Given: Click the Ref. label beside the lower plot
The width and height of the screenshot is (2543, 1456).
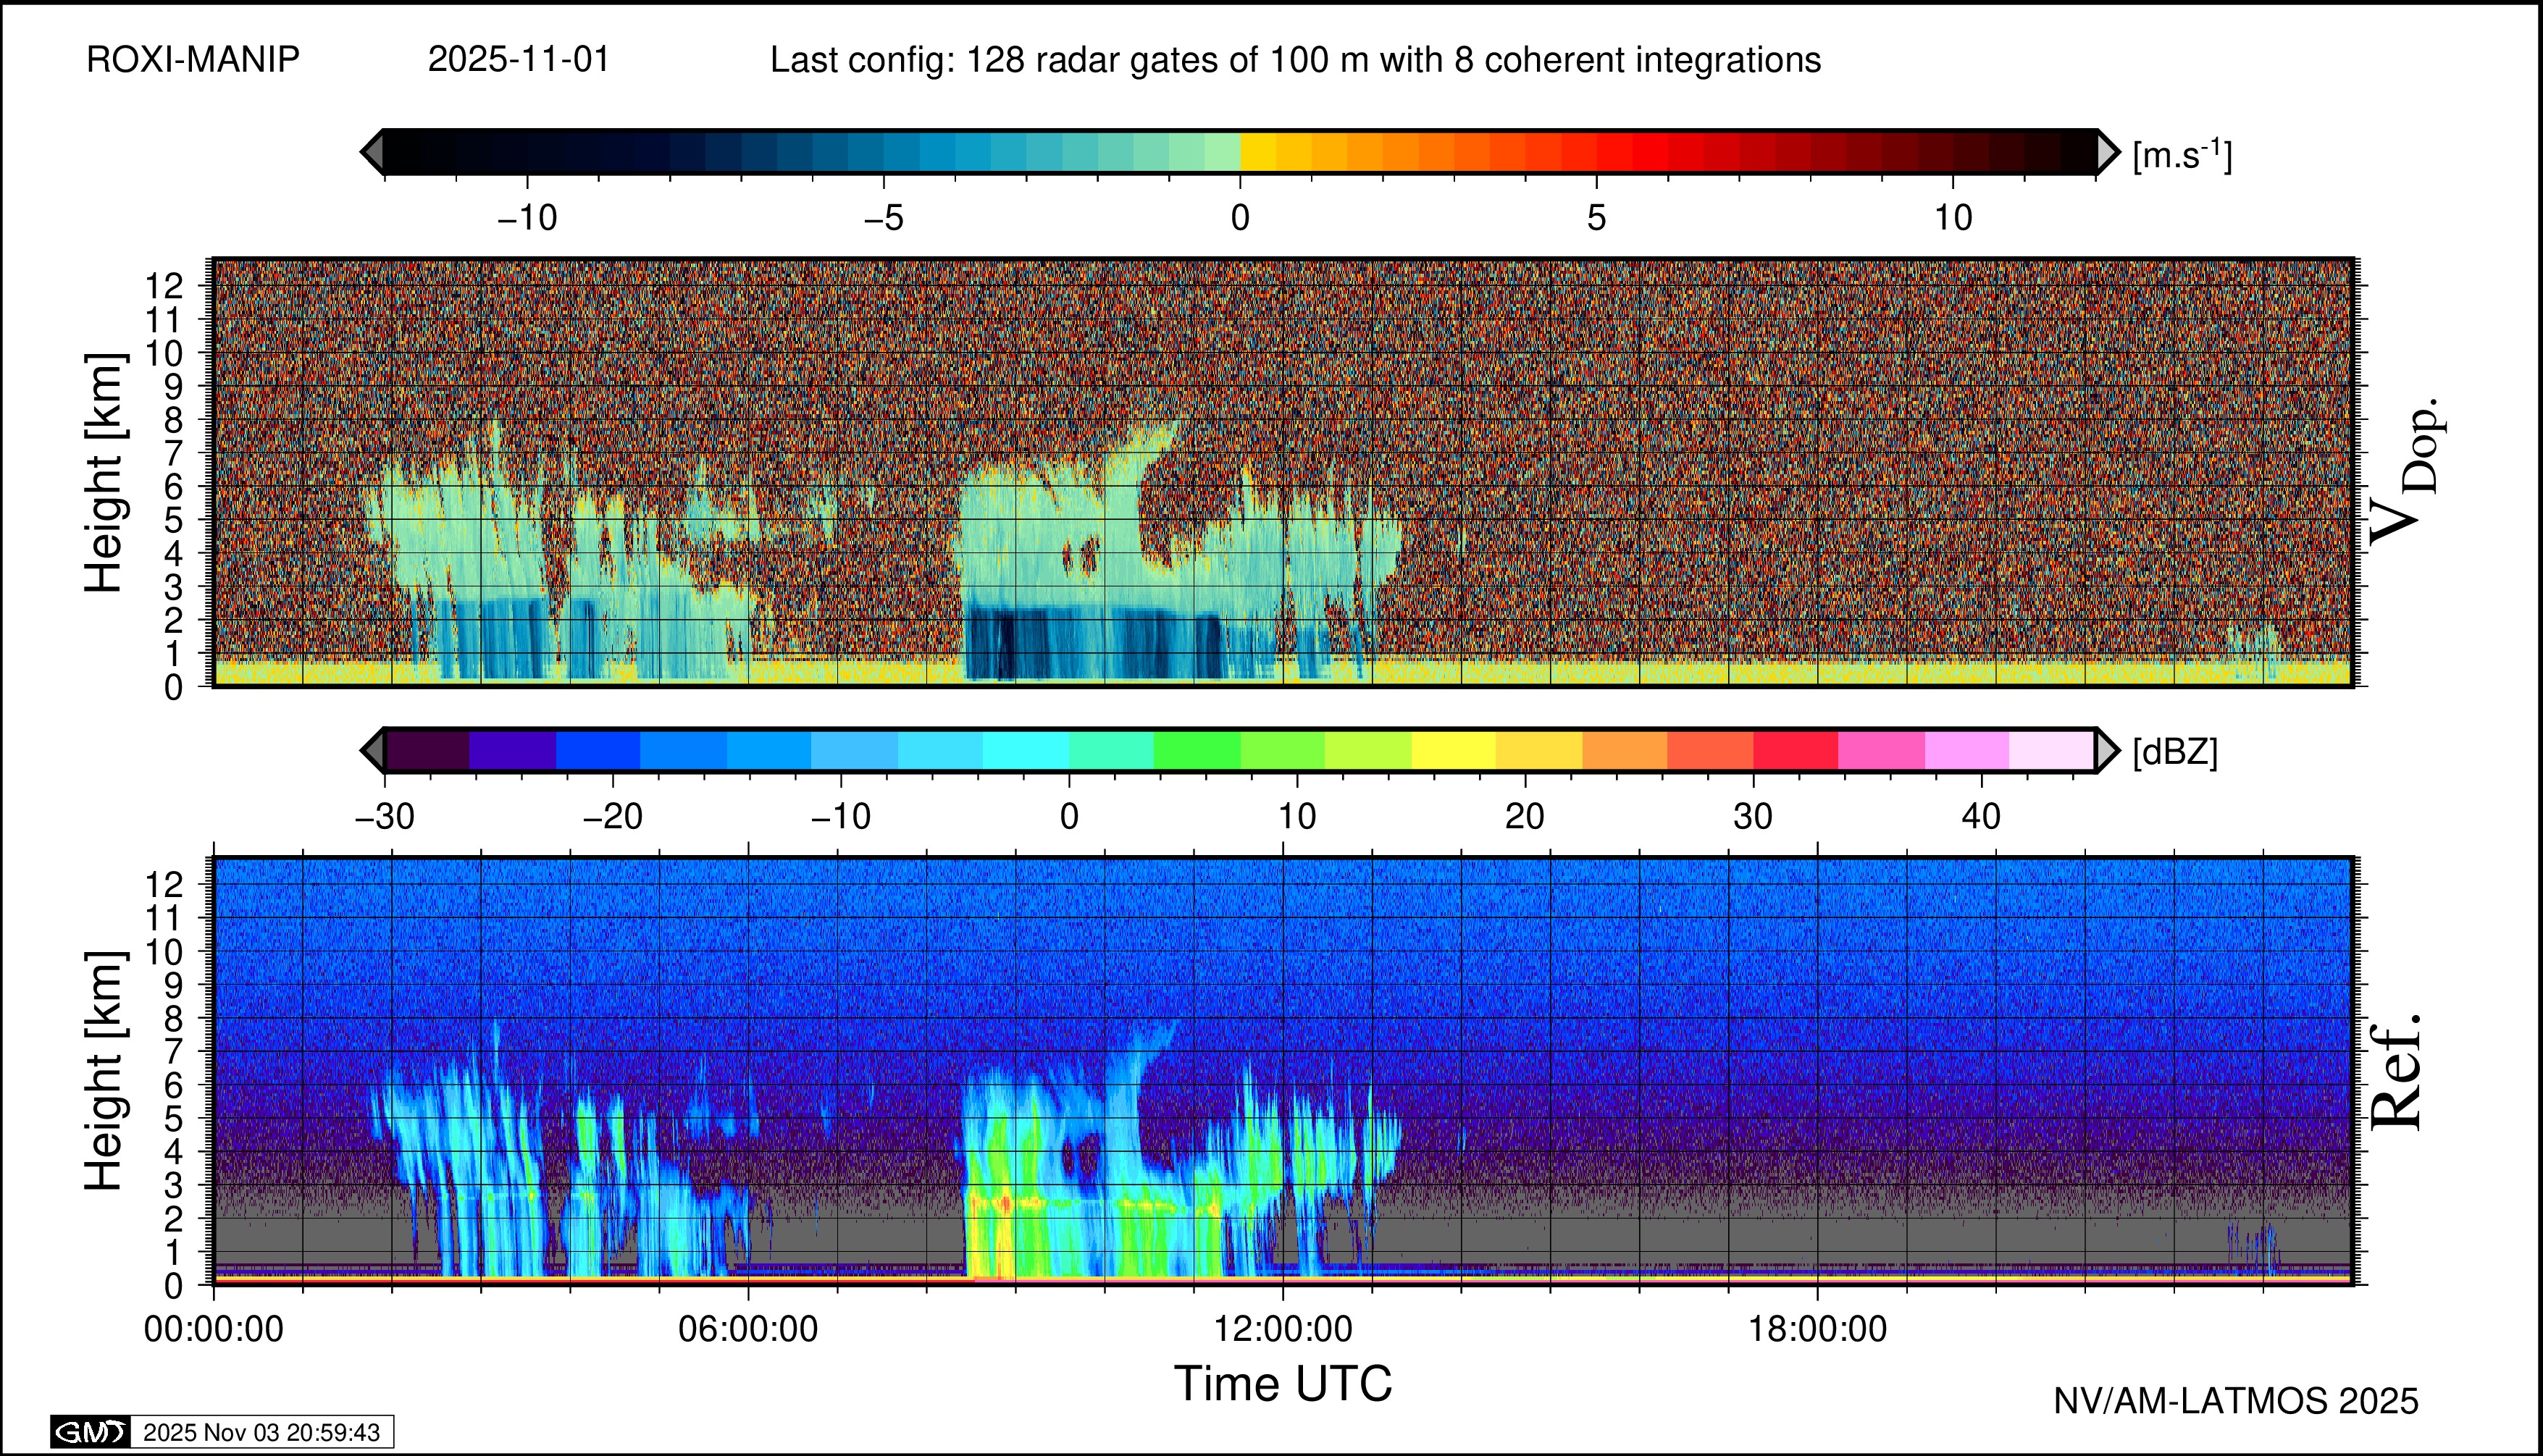Looking at the screenshot, I should pyautogui.click(x=2397, y=1073).
